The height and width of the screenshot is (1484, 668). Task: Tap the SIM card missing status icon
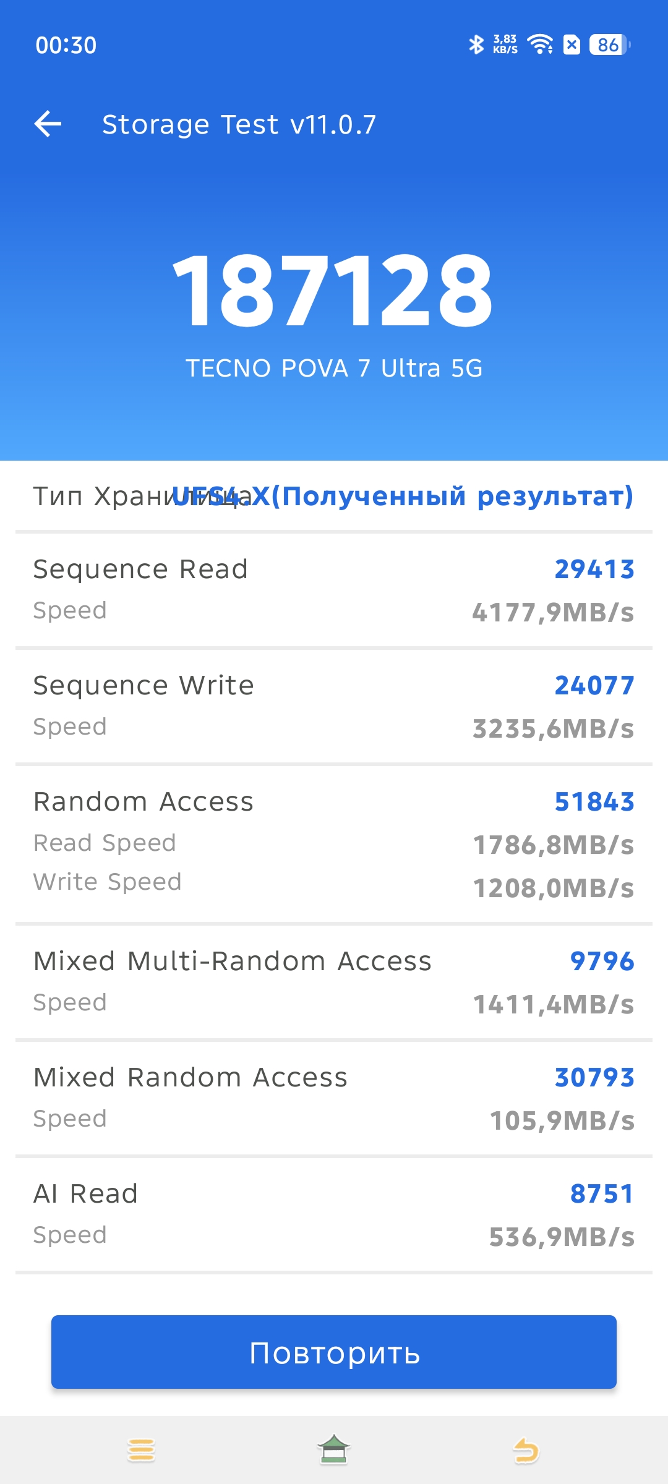(x=572, y=45)
